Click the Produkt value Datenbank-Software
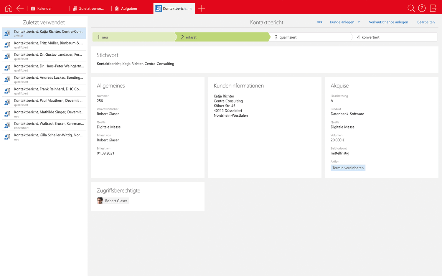Screen dimensions: 442x276 click(x=347, y=114)
